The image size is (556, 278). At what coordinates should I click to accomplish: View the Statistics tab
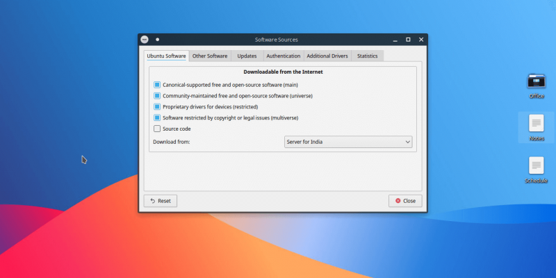tap(368, 56)
